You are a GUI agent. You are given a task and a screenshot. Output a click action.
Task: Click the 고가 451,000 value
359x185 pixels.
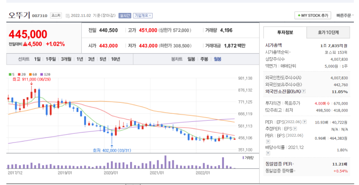pos(148,31)
